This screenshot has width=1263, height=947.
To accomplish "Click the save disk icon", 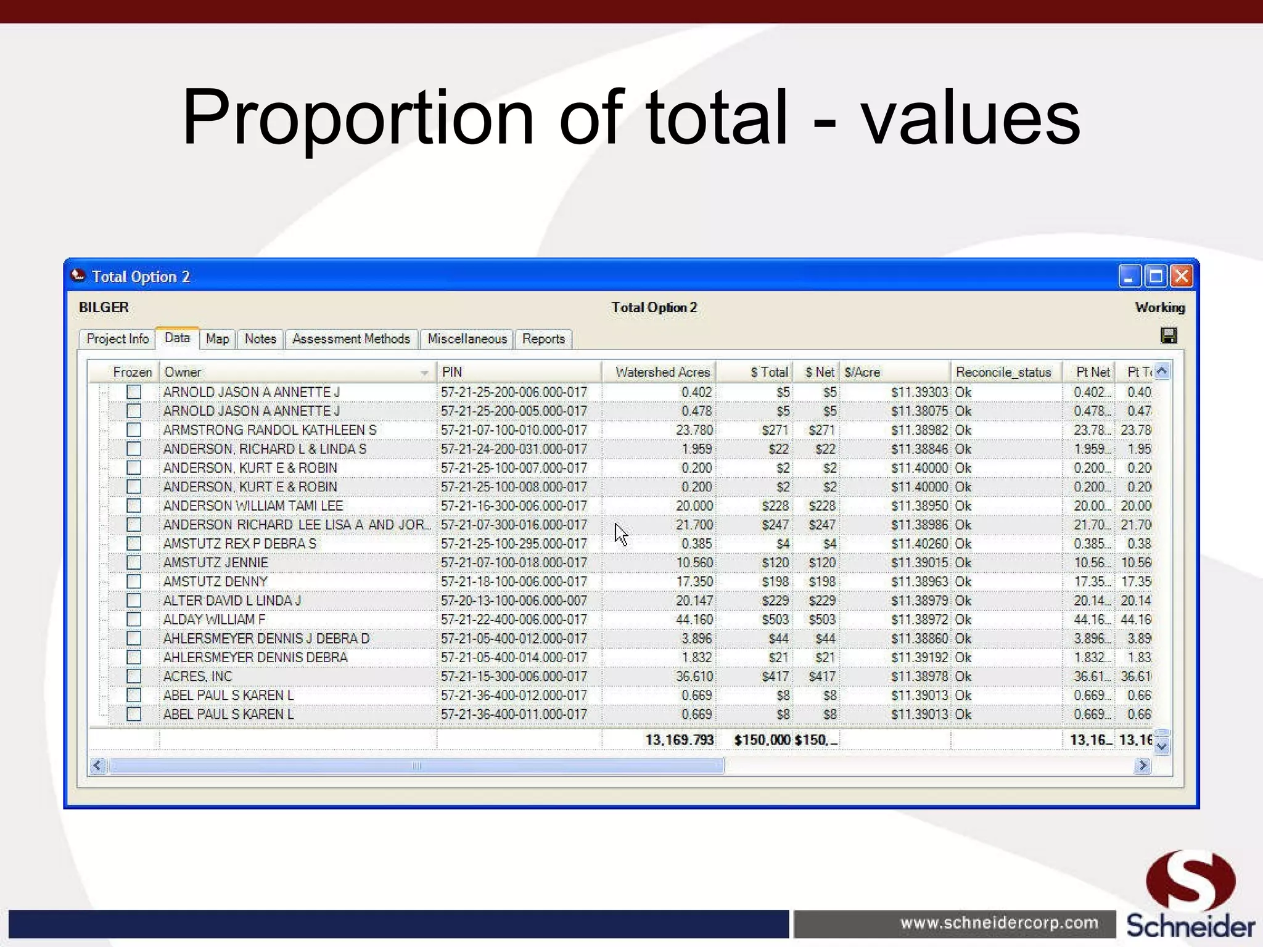I will [1168, 336].
